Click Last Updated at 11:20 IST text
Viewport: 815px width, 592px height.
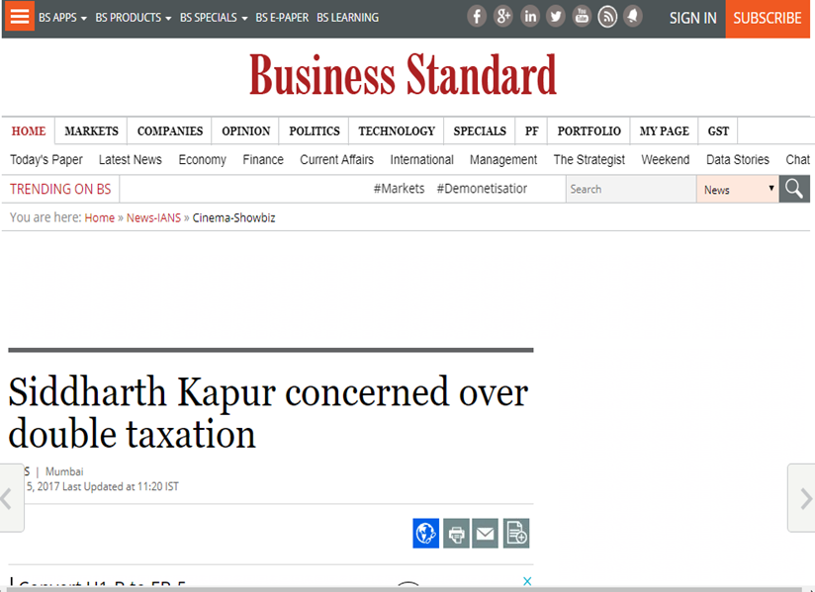click(120, 486)
